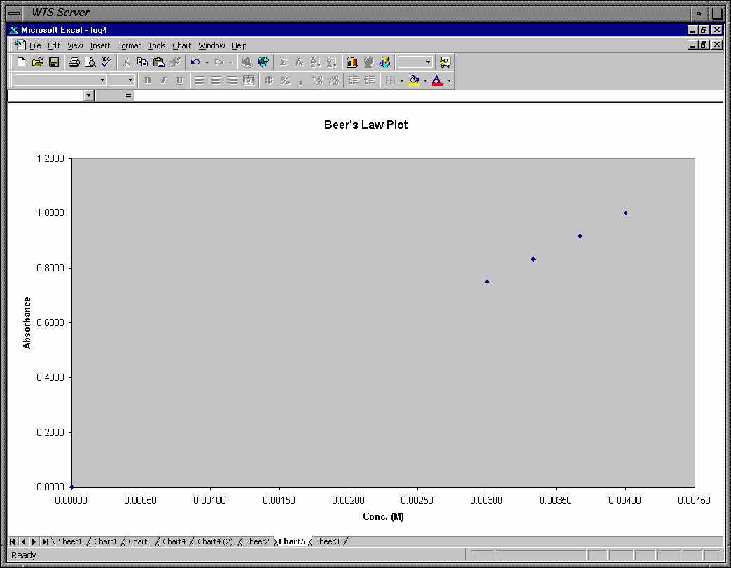Open the Chart menu
731x568 pixels.
click(x=181, y=45)
